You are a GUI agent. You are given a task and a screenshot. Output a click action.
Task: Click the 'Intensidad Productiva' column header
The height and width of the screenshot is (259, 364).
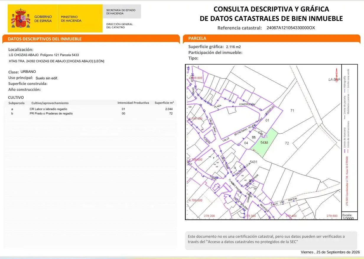click(133, 103)
